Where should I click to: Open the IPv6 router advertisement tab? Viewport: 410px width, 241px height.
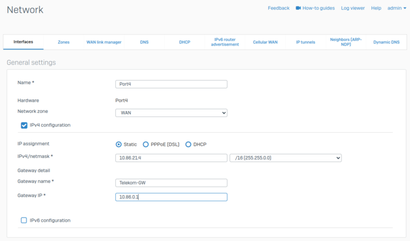click(x=225, y=42)
